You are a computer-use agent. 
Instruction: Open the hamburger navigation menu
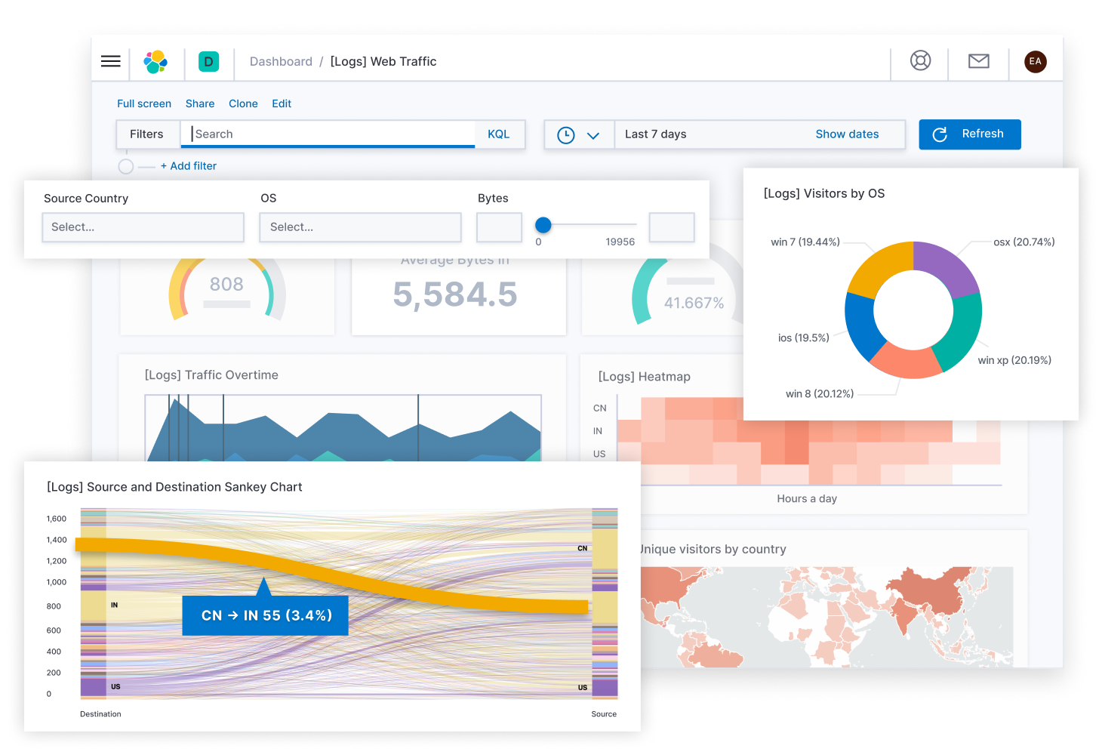point(111,61)
